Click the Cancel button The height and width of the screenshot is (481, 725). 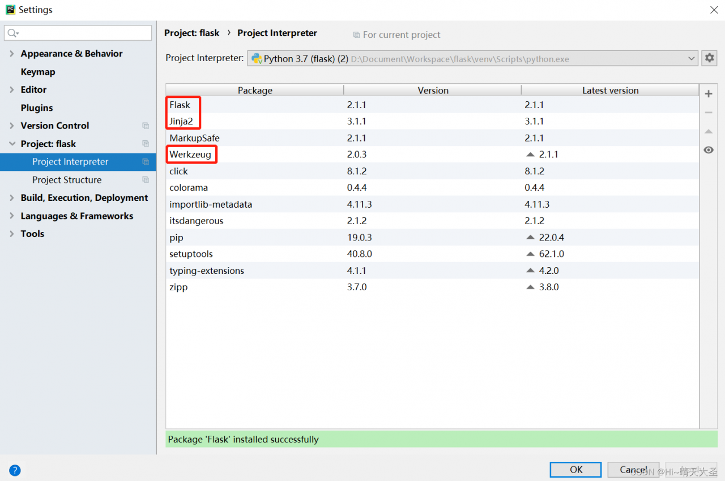click(x=633, y=470)
